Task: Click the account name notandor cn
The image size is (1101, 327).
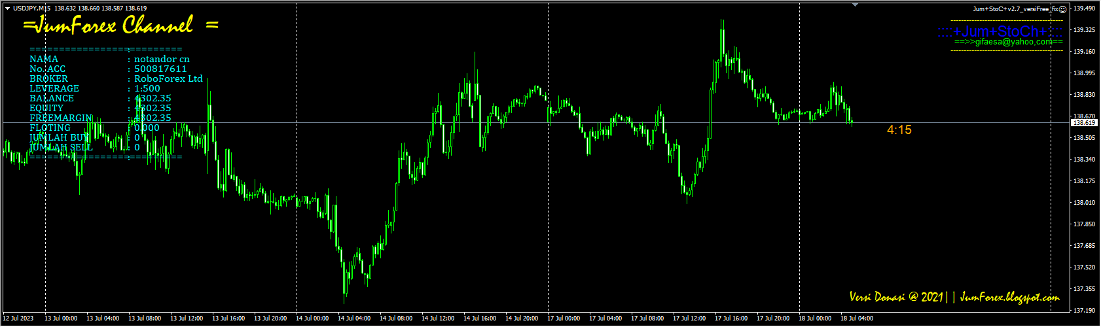Action: (x=162, y=59)
